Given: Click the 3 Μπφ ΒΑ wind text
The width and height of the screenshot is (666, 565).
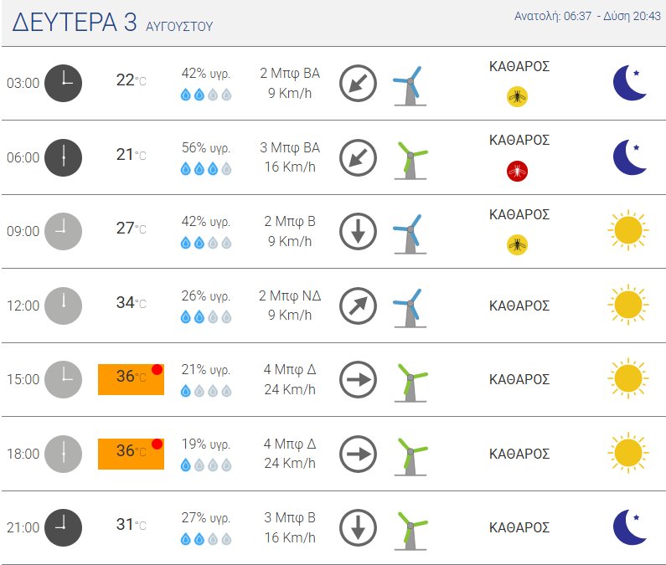Looking at the screenshot, I should [290, 147].
